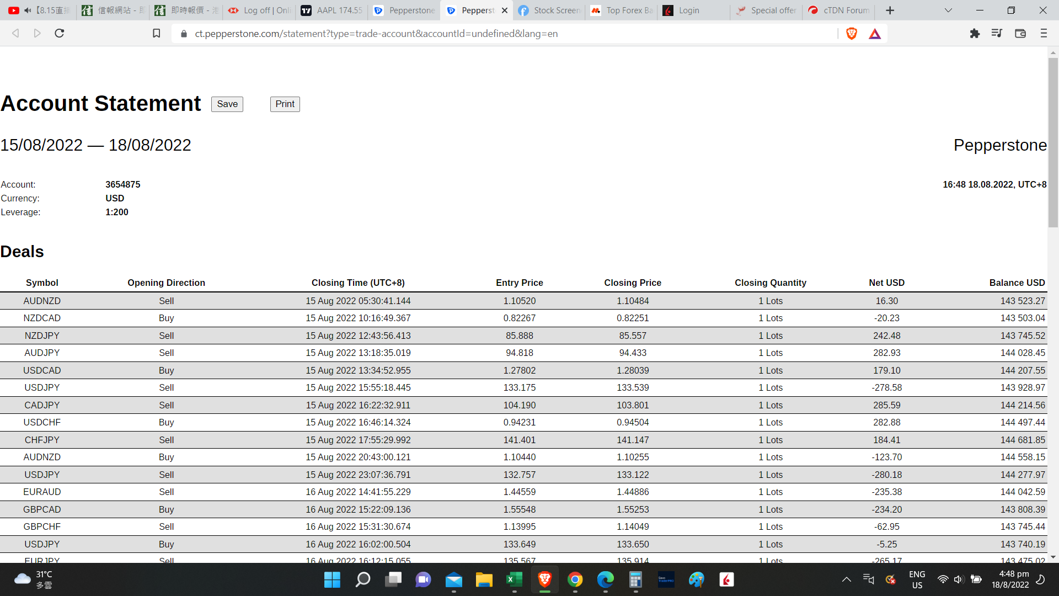Image resolution: width=1059 pixels, height=596 pixels.
Task: Open Excel from the taskbar
Action: 514,579
